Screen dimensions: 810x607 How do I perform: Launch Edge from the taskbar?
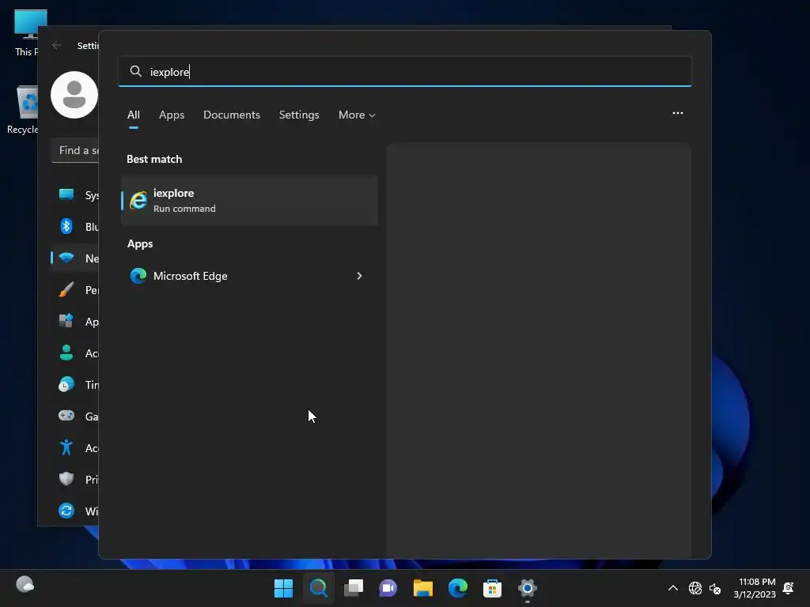tap(458, 588)
